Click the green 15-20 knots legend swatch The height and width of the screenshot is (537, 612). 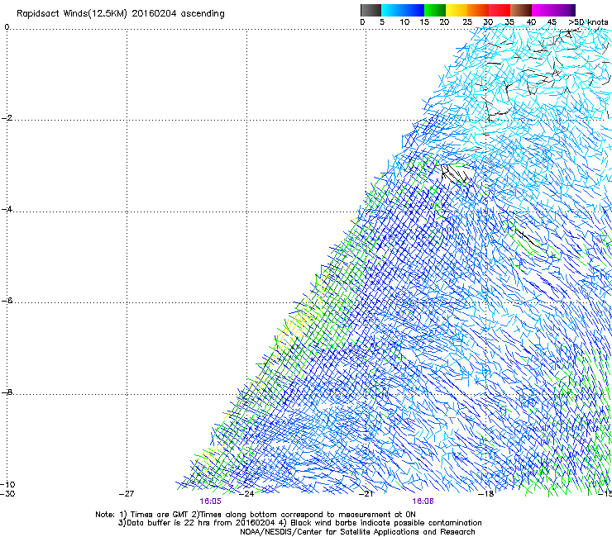coord(435,10)
